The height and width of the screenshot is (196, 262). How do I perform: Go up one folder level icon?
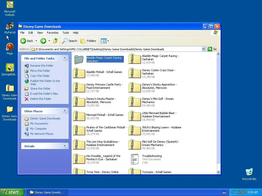coord(56,41)
